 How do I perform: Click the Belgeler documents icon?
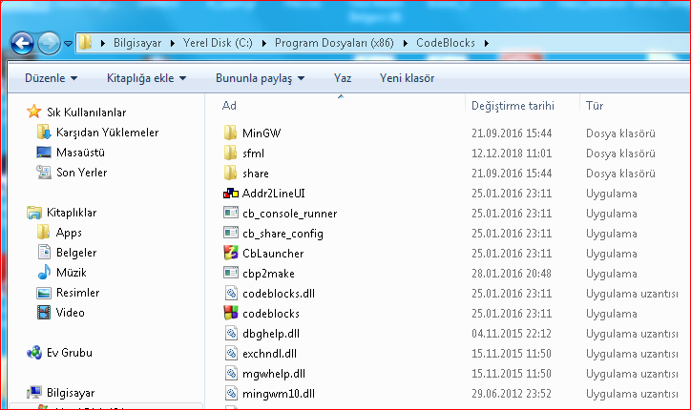tap(44, 253)
